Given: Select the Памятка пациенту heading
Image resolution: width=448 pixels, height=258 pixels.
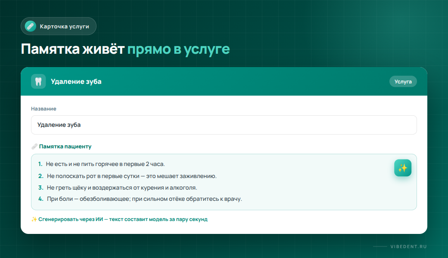Looking at the screenshot, I should [x=65, y=147].
